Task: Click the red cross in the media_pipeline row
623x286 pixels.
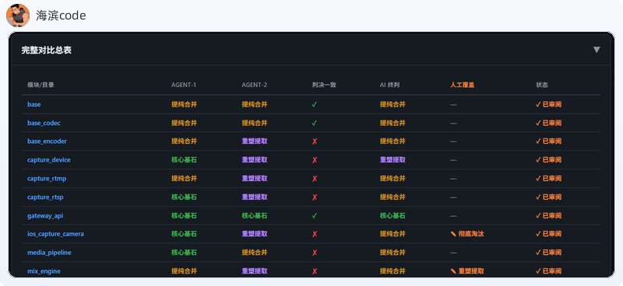Action: [315, 253]
